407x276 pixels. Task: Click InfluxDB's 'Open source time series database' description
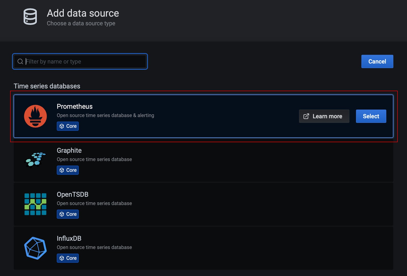click(x=94, y=247)
